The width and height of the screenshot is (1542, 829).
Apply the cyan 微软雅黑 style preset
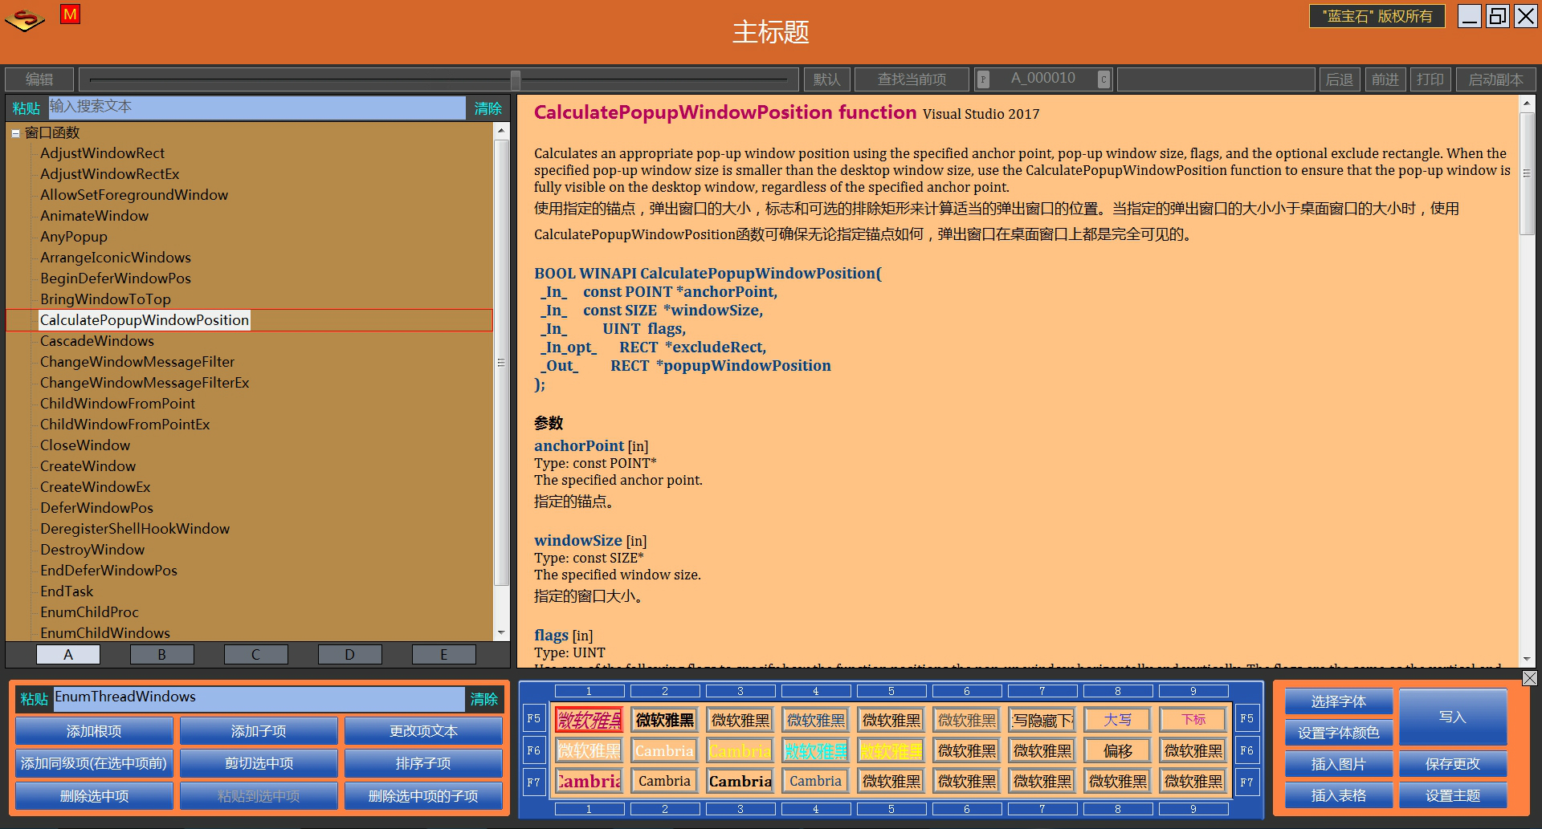815,750
